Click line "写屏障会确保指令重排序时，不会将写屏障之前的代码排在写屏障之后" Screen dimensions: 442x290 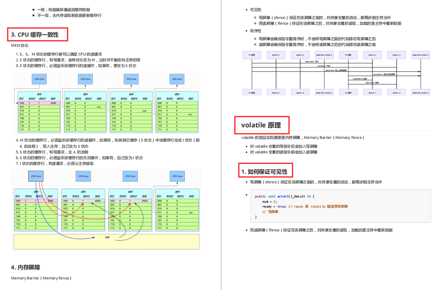(317, 39)
